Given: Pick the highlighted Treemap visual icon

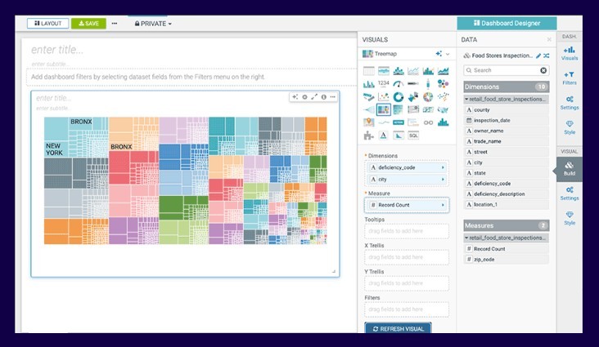Looking at the screenshot, I should pyautogui.click(x=384, y=110).
